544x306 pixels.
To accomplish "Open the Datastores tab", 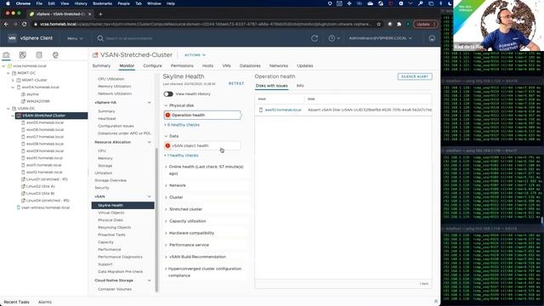I will (250, 65).
